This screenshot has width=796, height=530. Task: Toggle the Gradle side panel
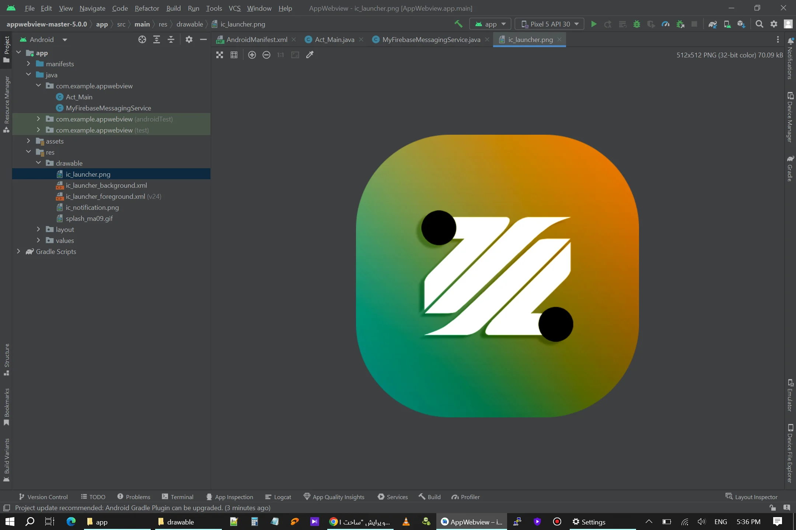pos(790,169)
